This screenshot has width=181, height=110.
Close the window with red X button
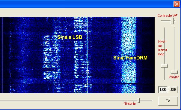point(177,4)
